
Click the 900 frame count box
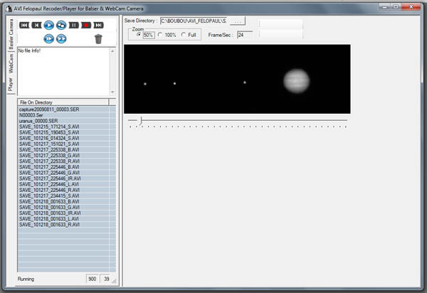click(x=93, y=279)
